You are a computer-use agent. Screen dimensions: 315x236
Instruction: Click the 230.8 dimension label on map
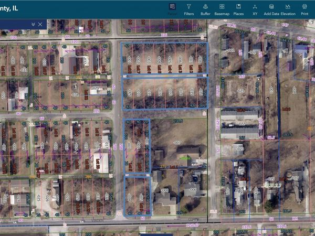click(178, 121)
